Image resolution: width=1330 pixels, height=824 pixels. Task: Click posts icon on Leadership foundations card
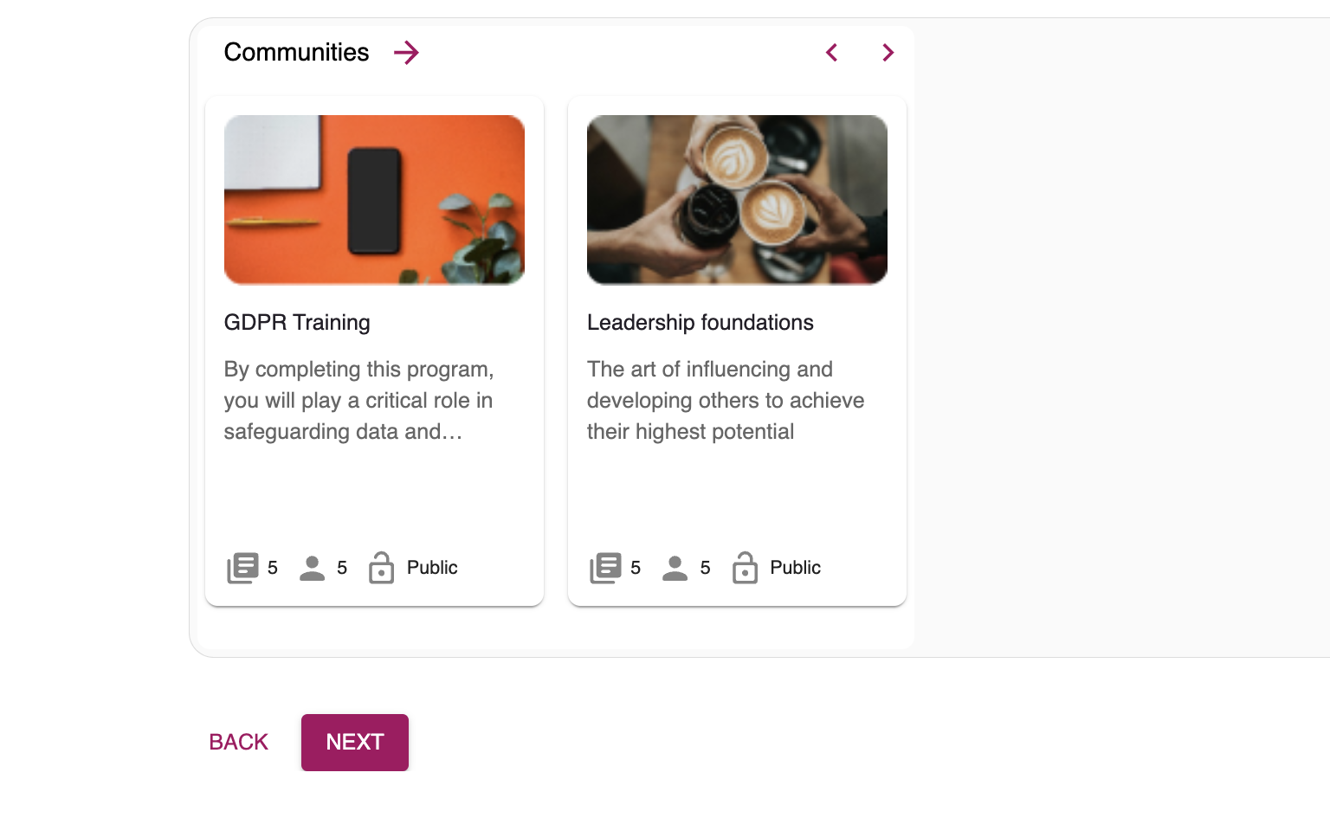[605, 568]
